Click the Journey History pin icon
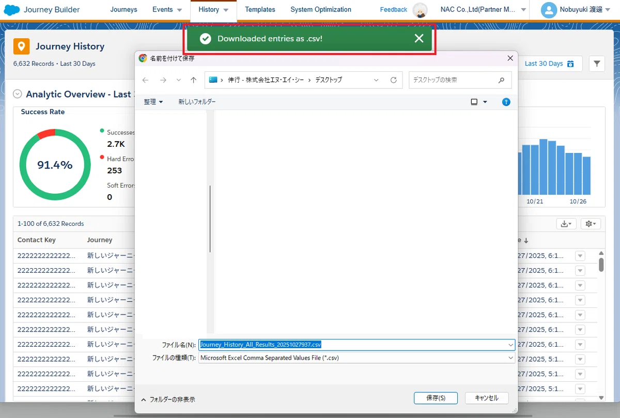Screen dimensions: 620x418 click(21, 47)
